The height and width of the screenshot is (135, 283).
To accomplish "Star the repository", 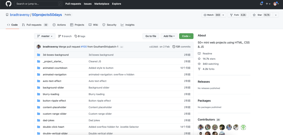I will click(262, 15).
